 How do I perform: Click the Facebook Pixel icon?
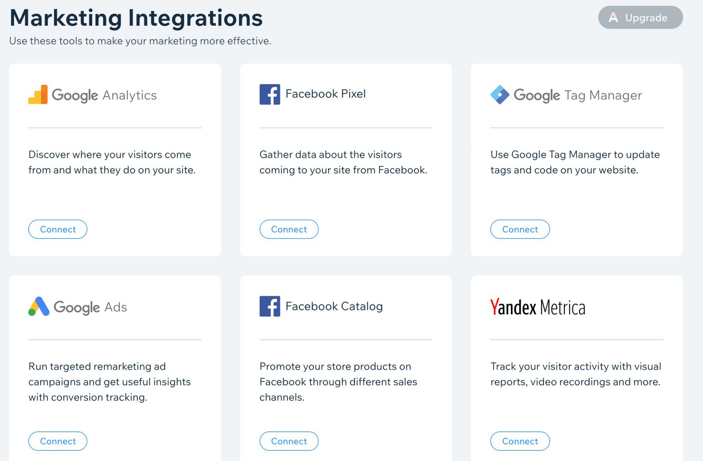coord(270,94)
